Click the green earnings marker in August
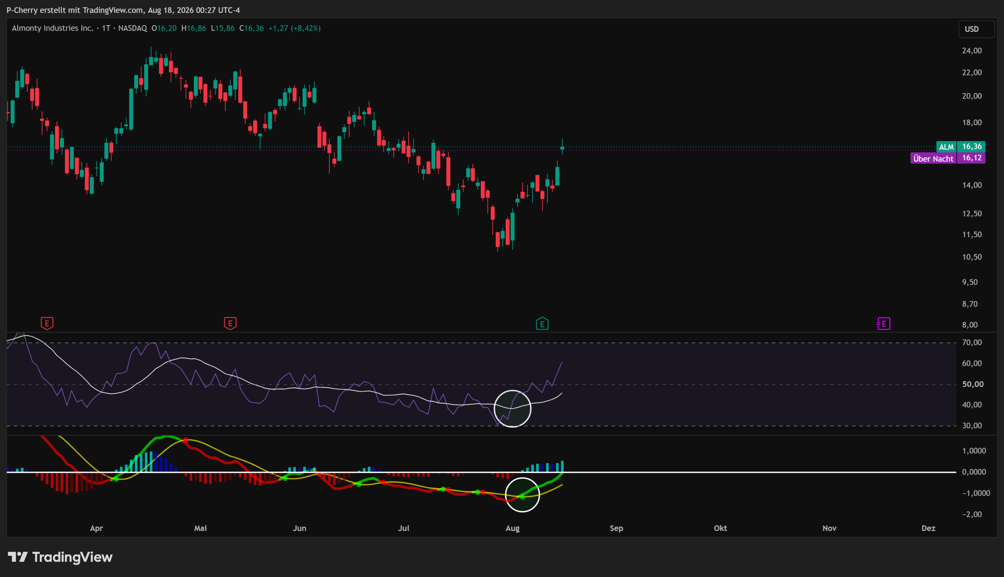Screen dimensions: 1004x577 (542, 324)
